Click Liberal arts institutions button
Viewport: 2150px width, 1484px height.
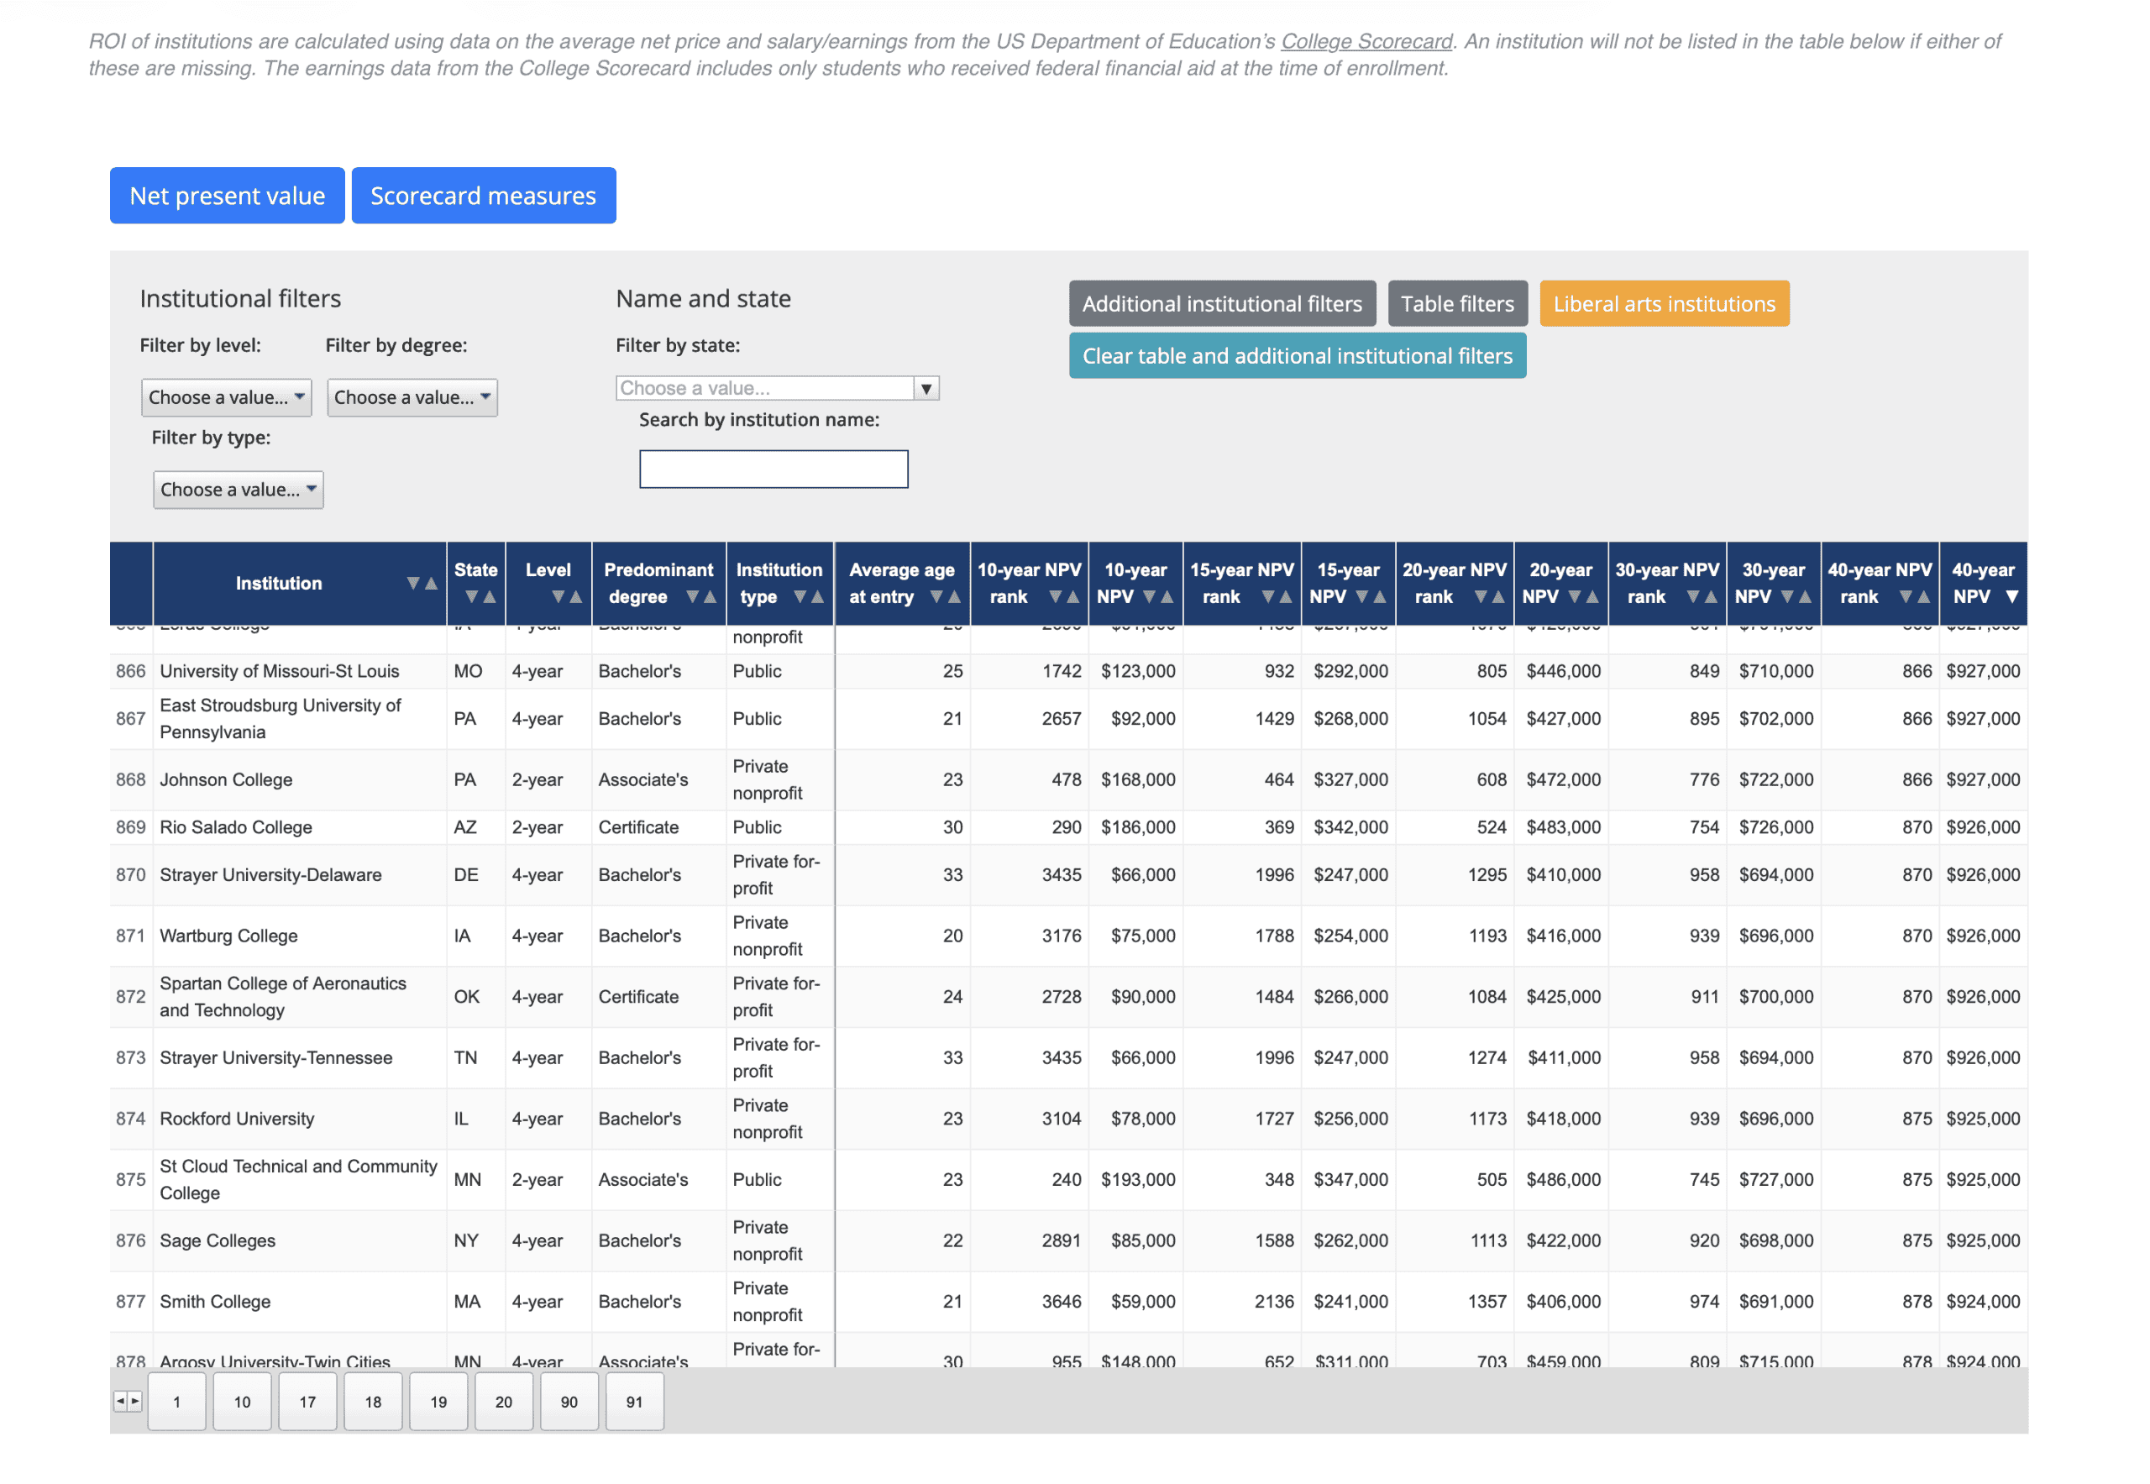click(1665, 304)
